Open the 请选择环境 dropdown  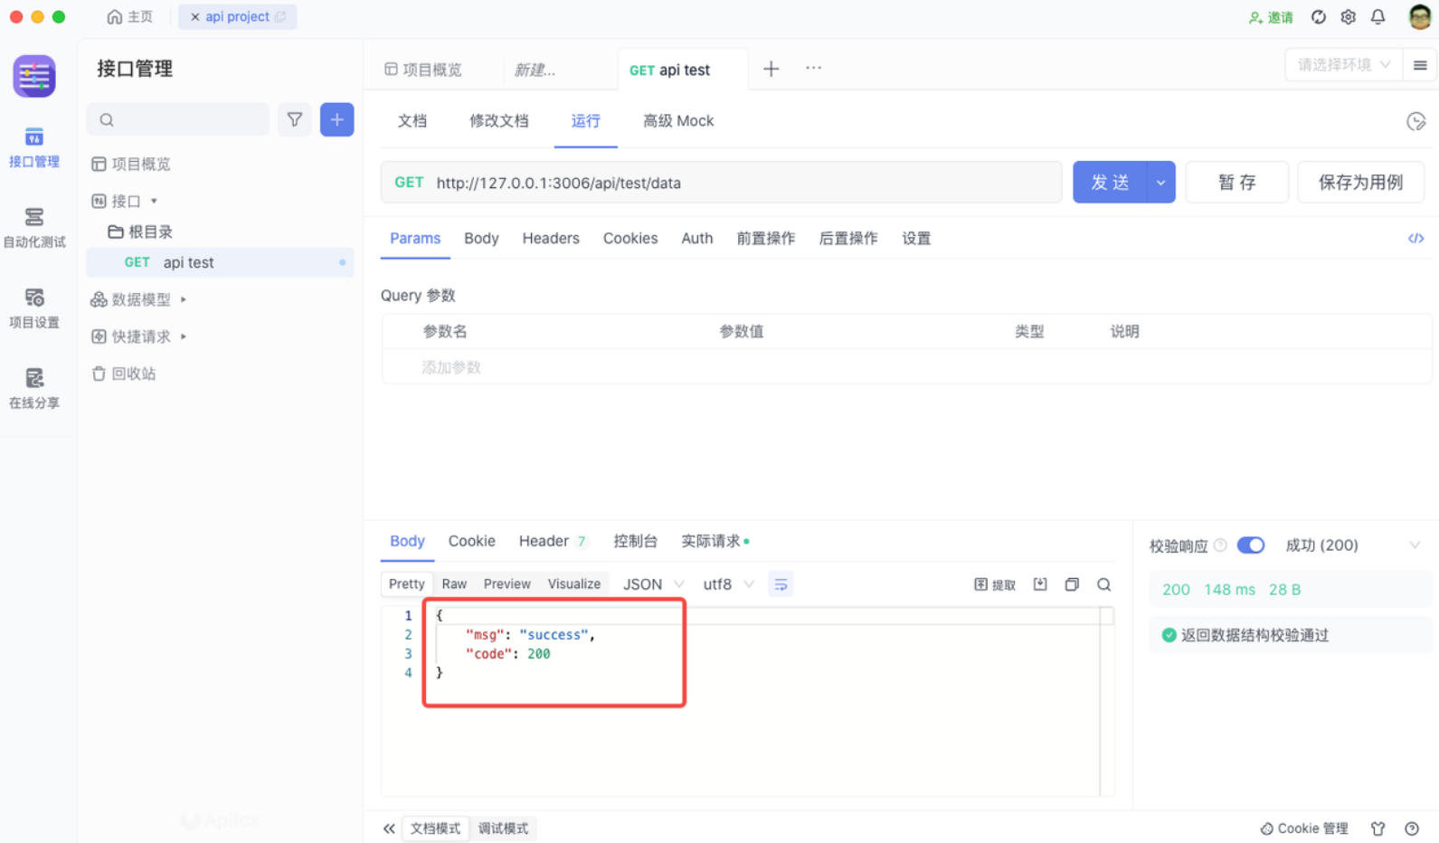(x=1343, y=65)
